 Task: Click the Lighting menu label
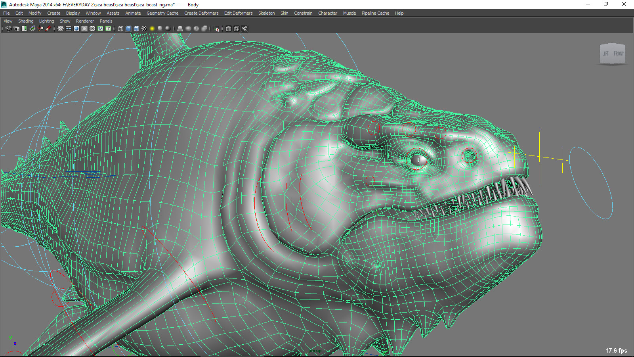pyautogui.click(x=46, y=21)
